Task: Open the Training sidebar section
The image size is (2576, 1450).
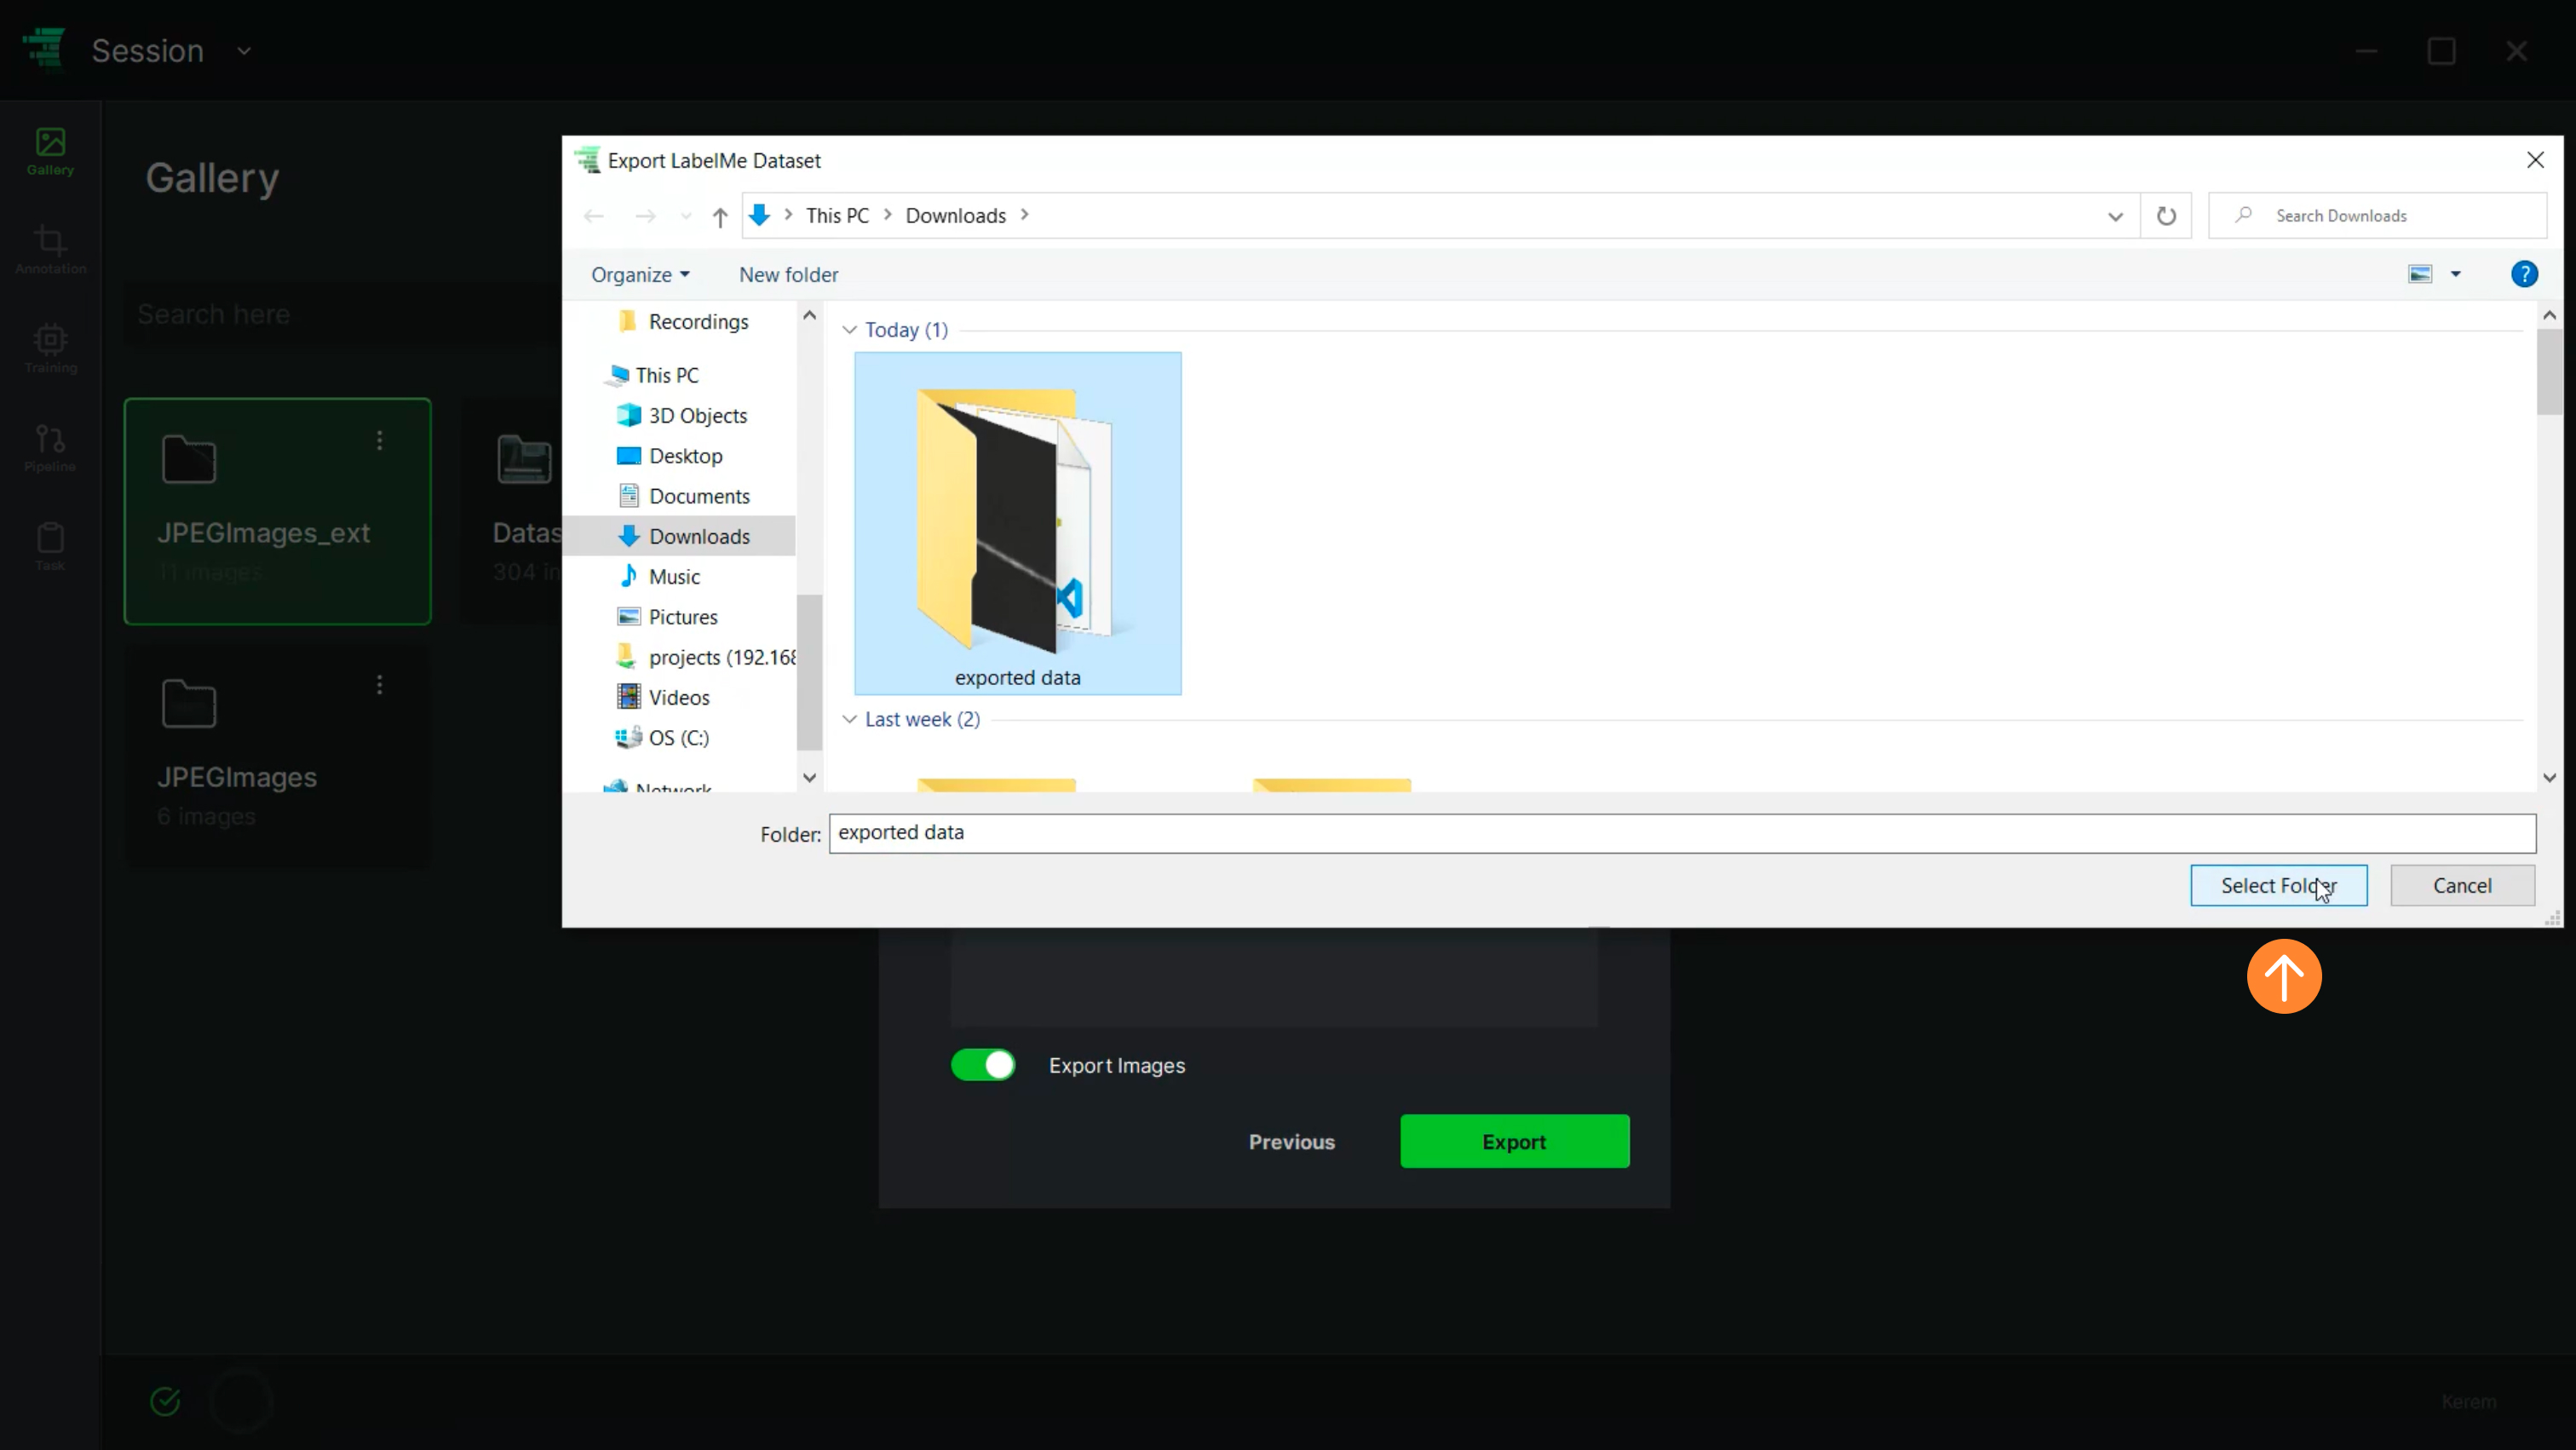Action: [x=50, y=349]
